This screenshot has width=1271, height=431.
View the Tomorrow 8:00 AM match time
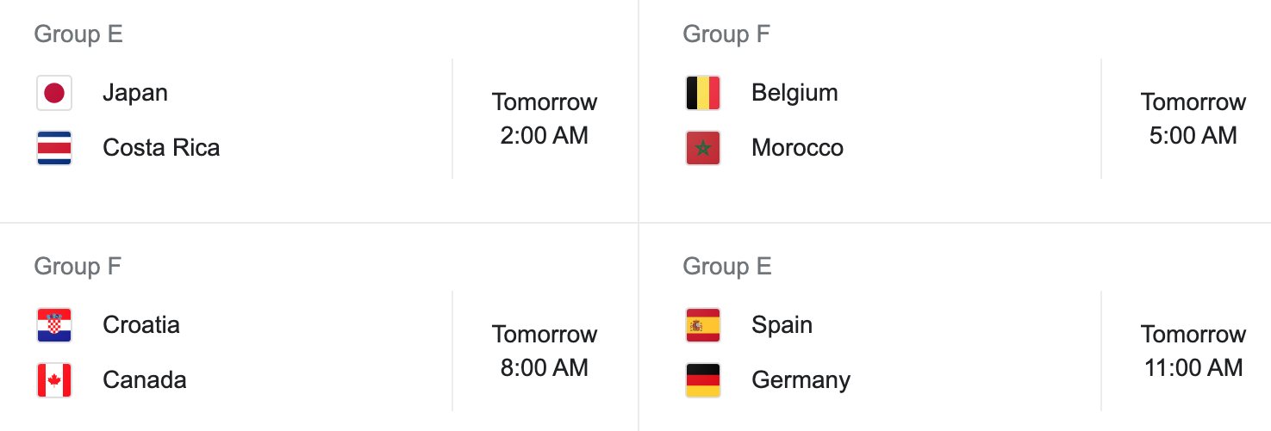point(545,351)
